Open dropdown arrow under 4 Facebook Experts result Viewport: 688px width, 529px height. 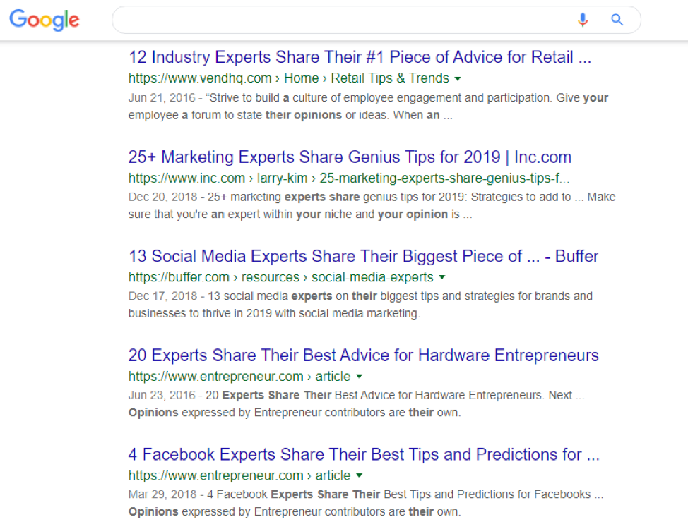[359, 476]
